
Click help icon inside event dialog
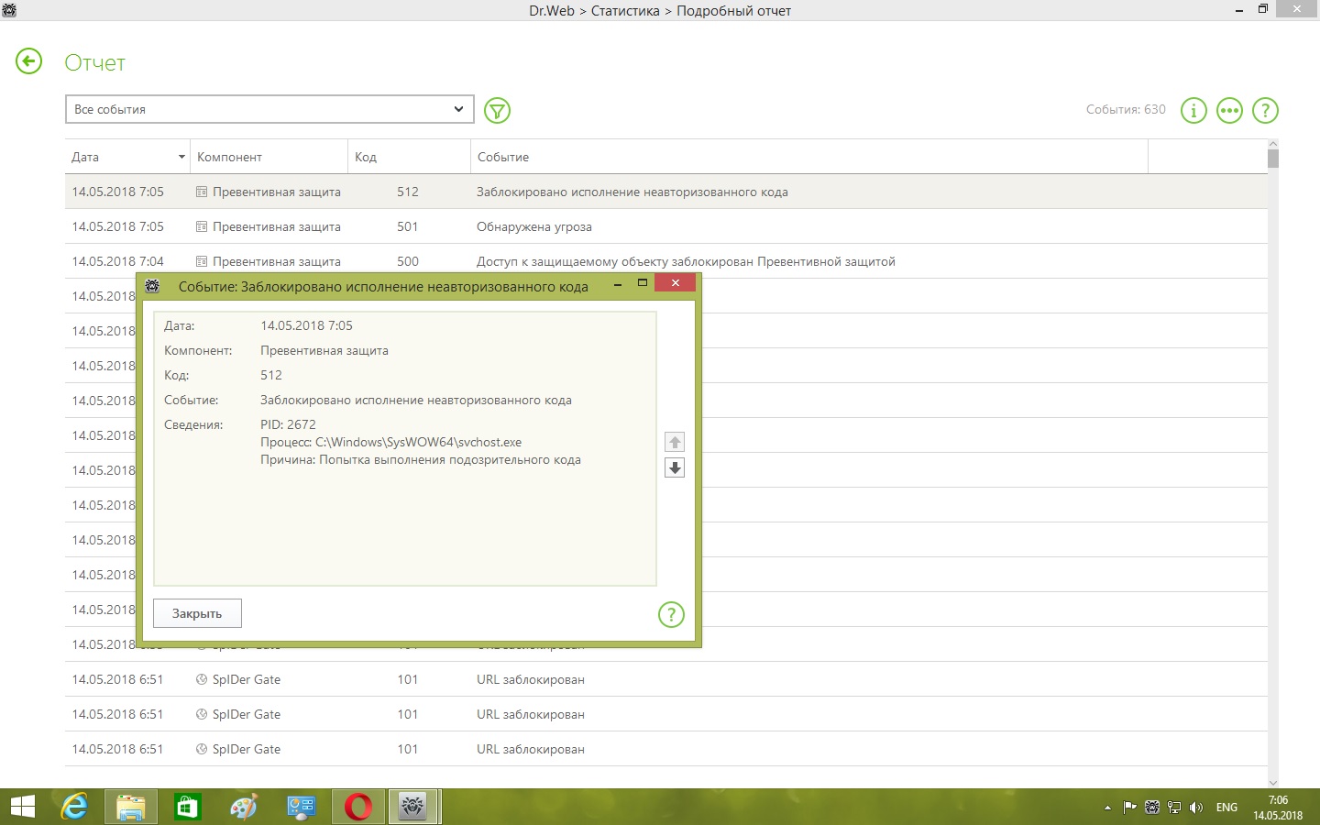671,614
